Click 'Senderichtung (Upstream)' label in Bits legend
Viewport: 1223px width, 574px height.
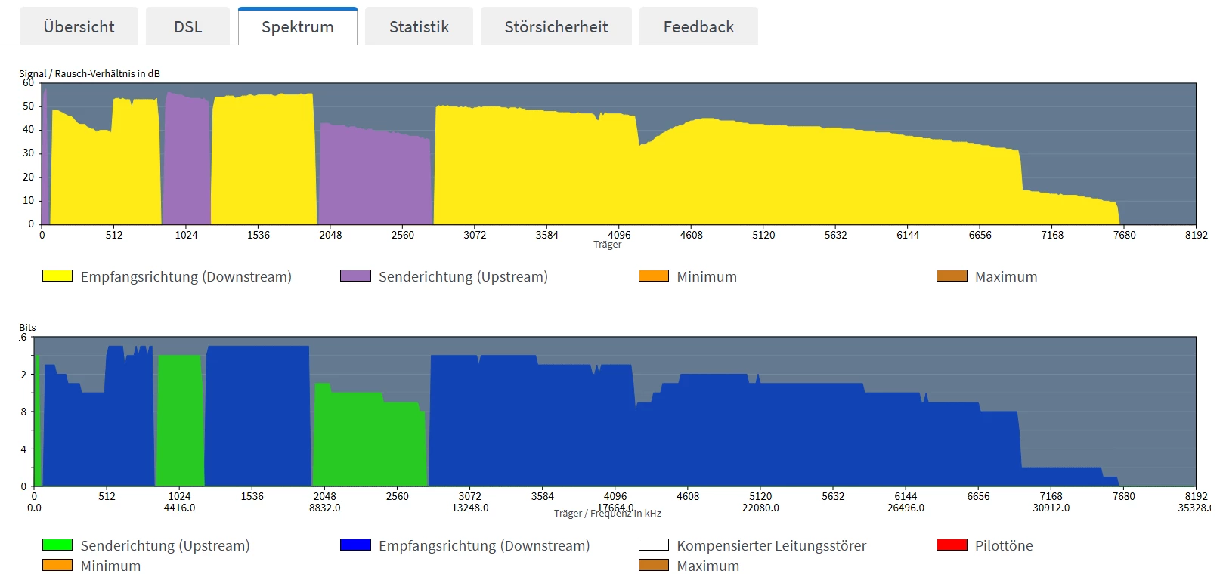pos(165,545)
